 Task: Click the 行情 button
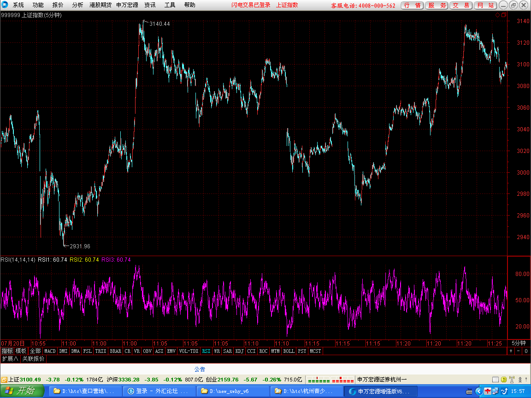click(412, 6)
